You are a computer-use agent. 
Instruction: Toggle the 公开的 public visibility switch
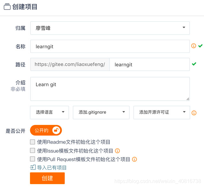46,130
